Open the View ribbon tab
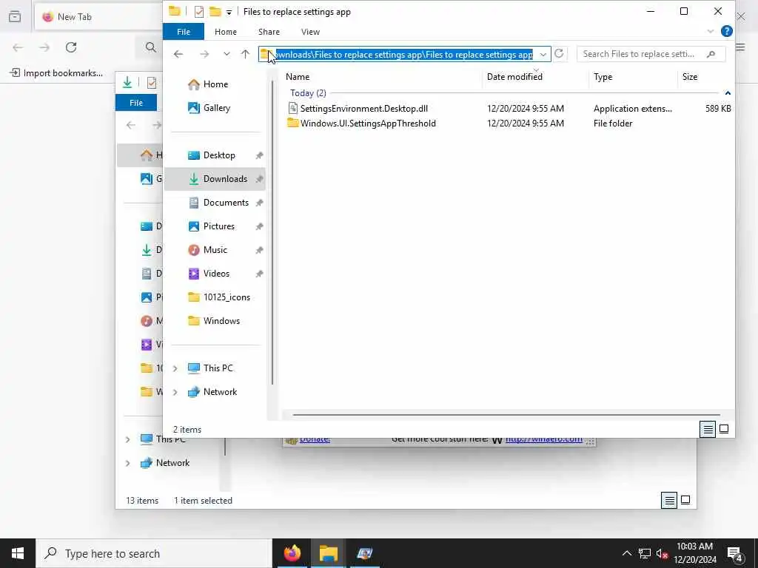Viewport: 758px width, 568px height. pyautogui.click(x=310, y=32)
